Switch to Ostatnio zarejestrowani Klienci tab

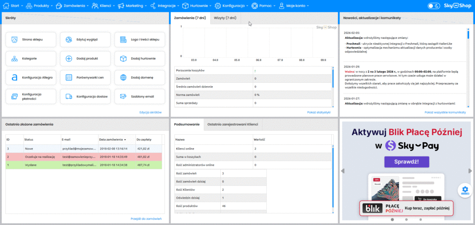click(233, 125)
